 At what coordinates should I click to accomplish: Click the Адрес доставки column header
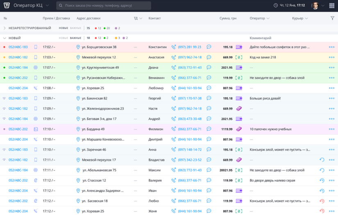tap(88, 18)
